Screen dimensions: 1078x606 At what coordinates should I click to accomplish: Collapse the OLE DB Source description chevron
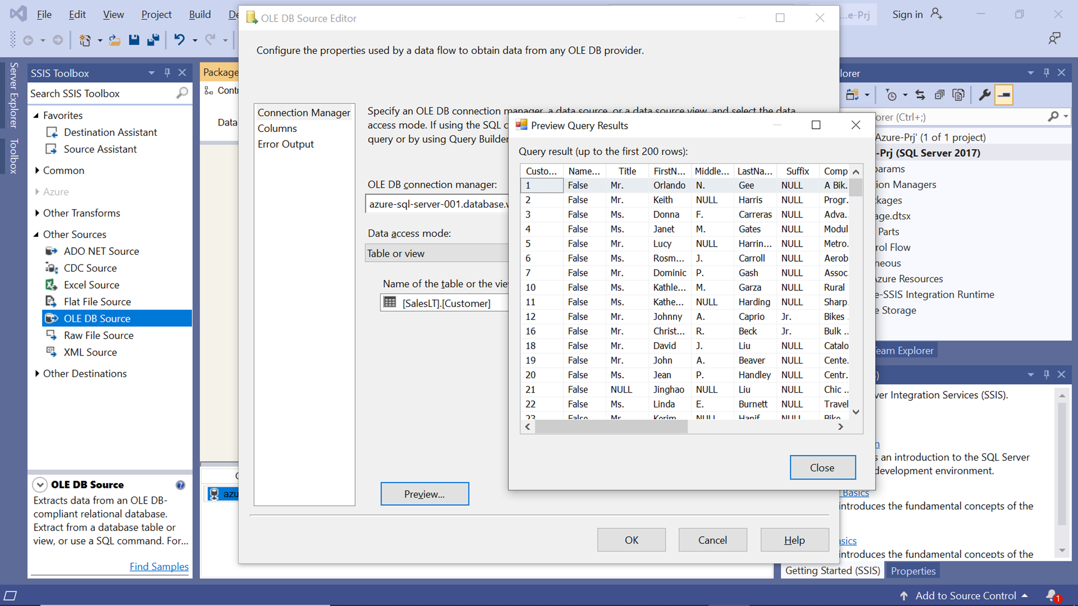[40, 485]
